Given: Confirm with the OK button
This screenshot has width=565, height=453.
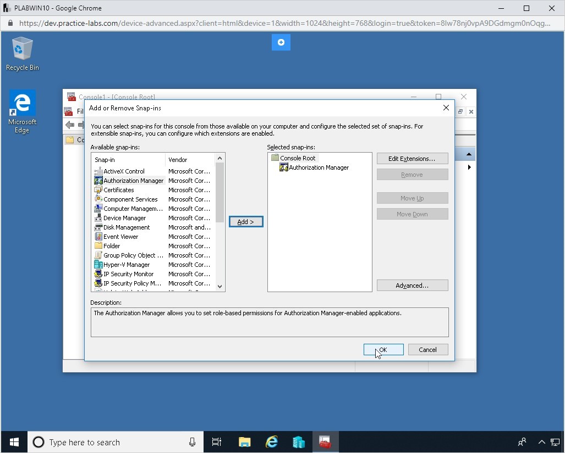Looking at the screenshot, I should pos(383,349).
